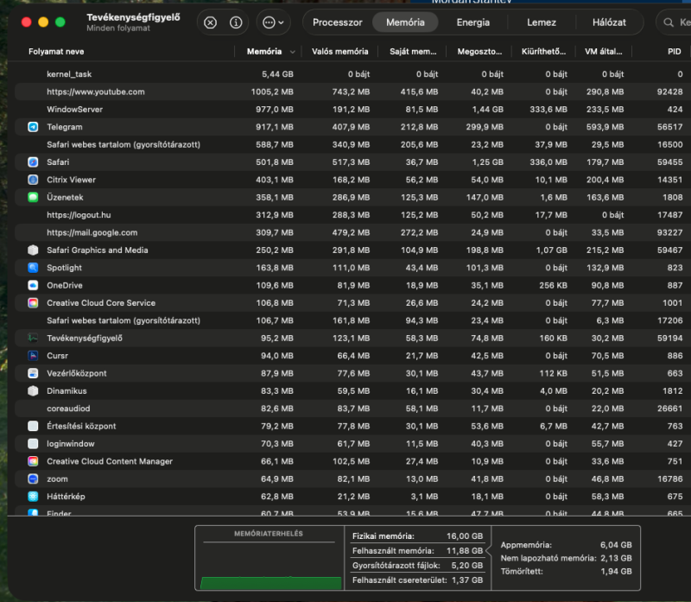Click the search magnifier icon

[x=669, y=22]
